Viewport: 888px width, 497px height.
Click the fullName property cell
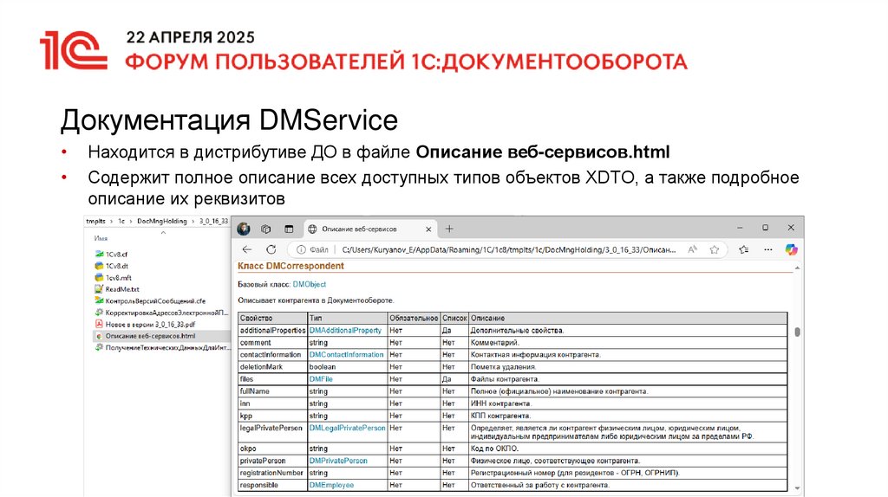273,391
